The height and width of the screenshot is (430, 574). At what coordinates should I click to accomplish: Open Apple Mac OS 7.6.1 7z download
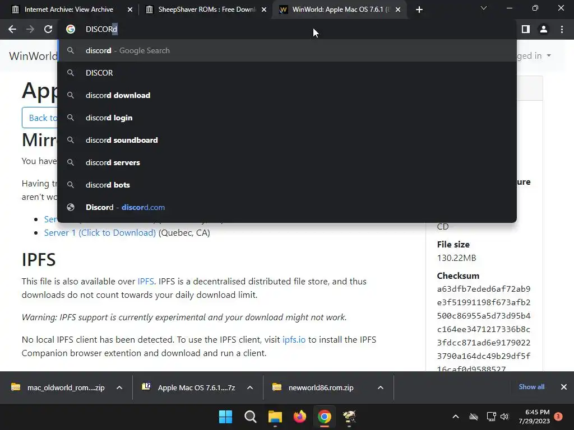189,387
